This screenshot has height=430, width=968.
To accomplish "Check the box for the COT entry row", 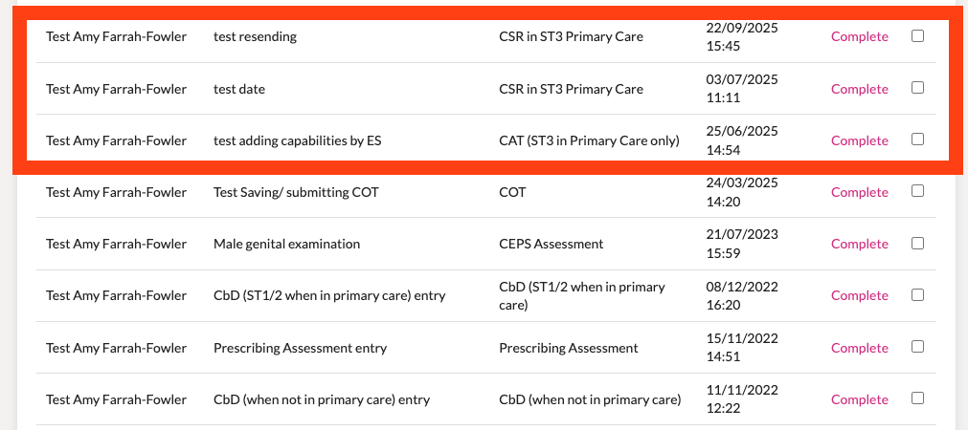I will 917,192.
